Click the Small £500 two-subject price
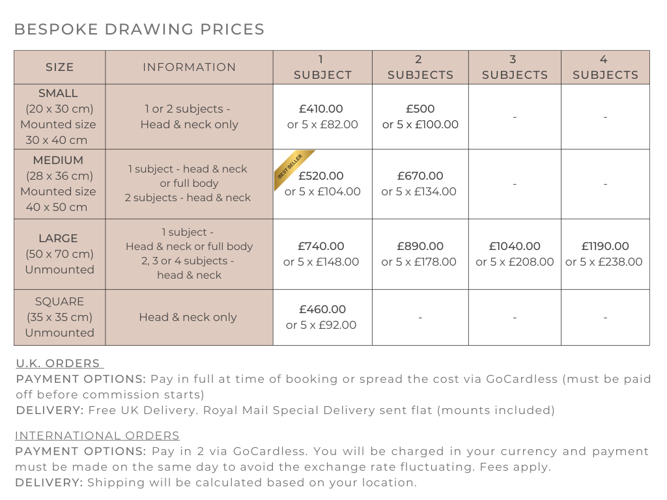 pyautogui.click(x=420, y=117)
